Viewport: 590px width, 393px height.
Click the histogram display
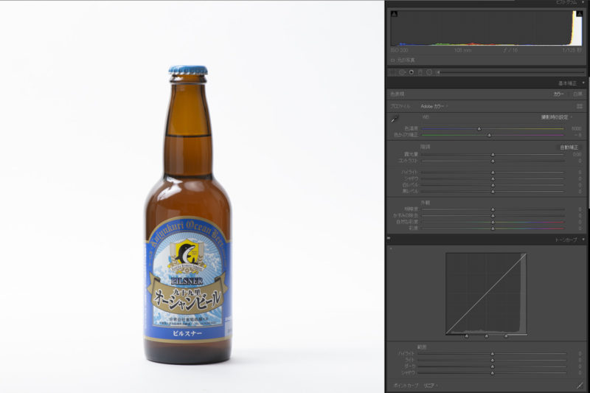(x=487, y=28)
